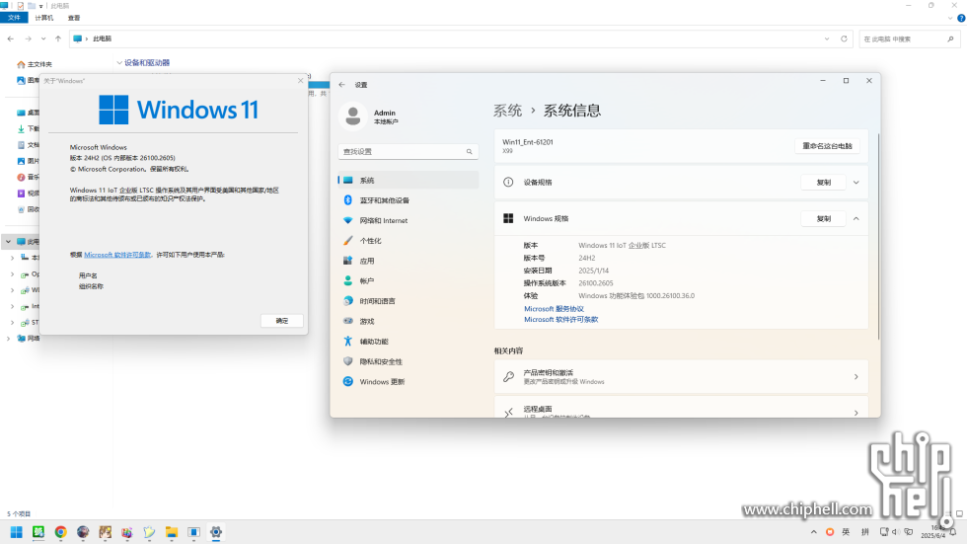Open the 产品密钥和激活 chevron

[x=856, y=377]
